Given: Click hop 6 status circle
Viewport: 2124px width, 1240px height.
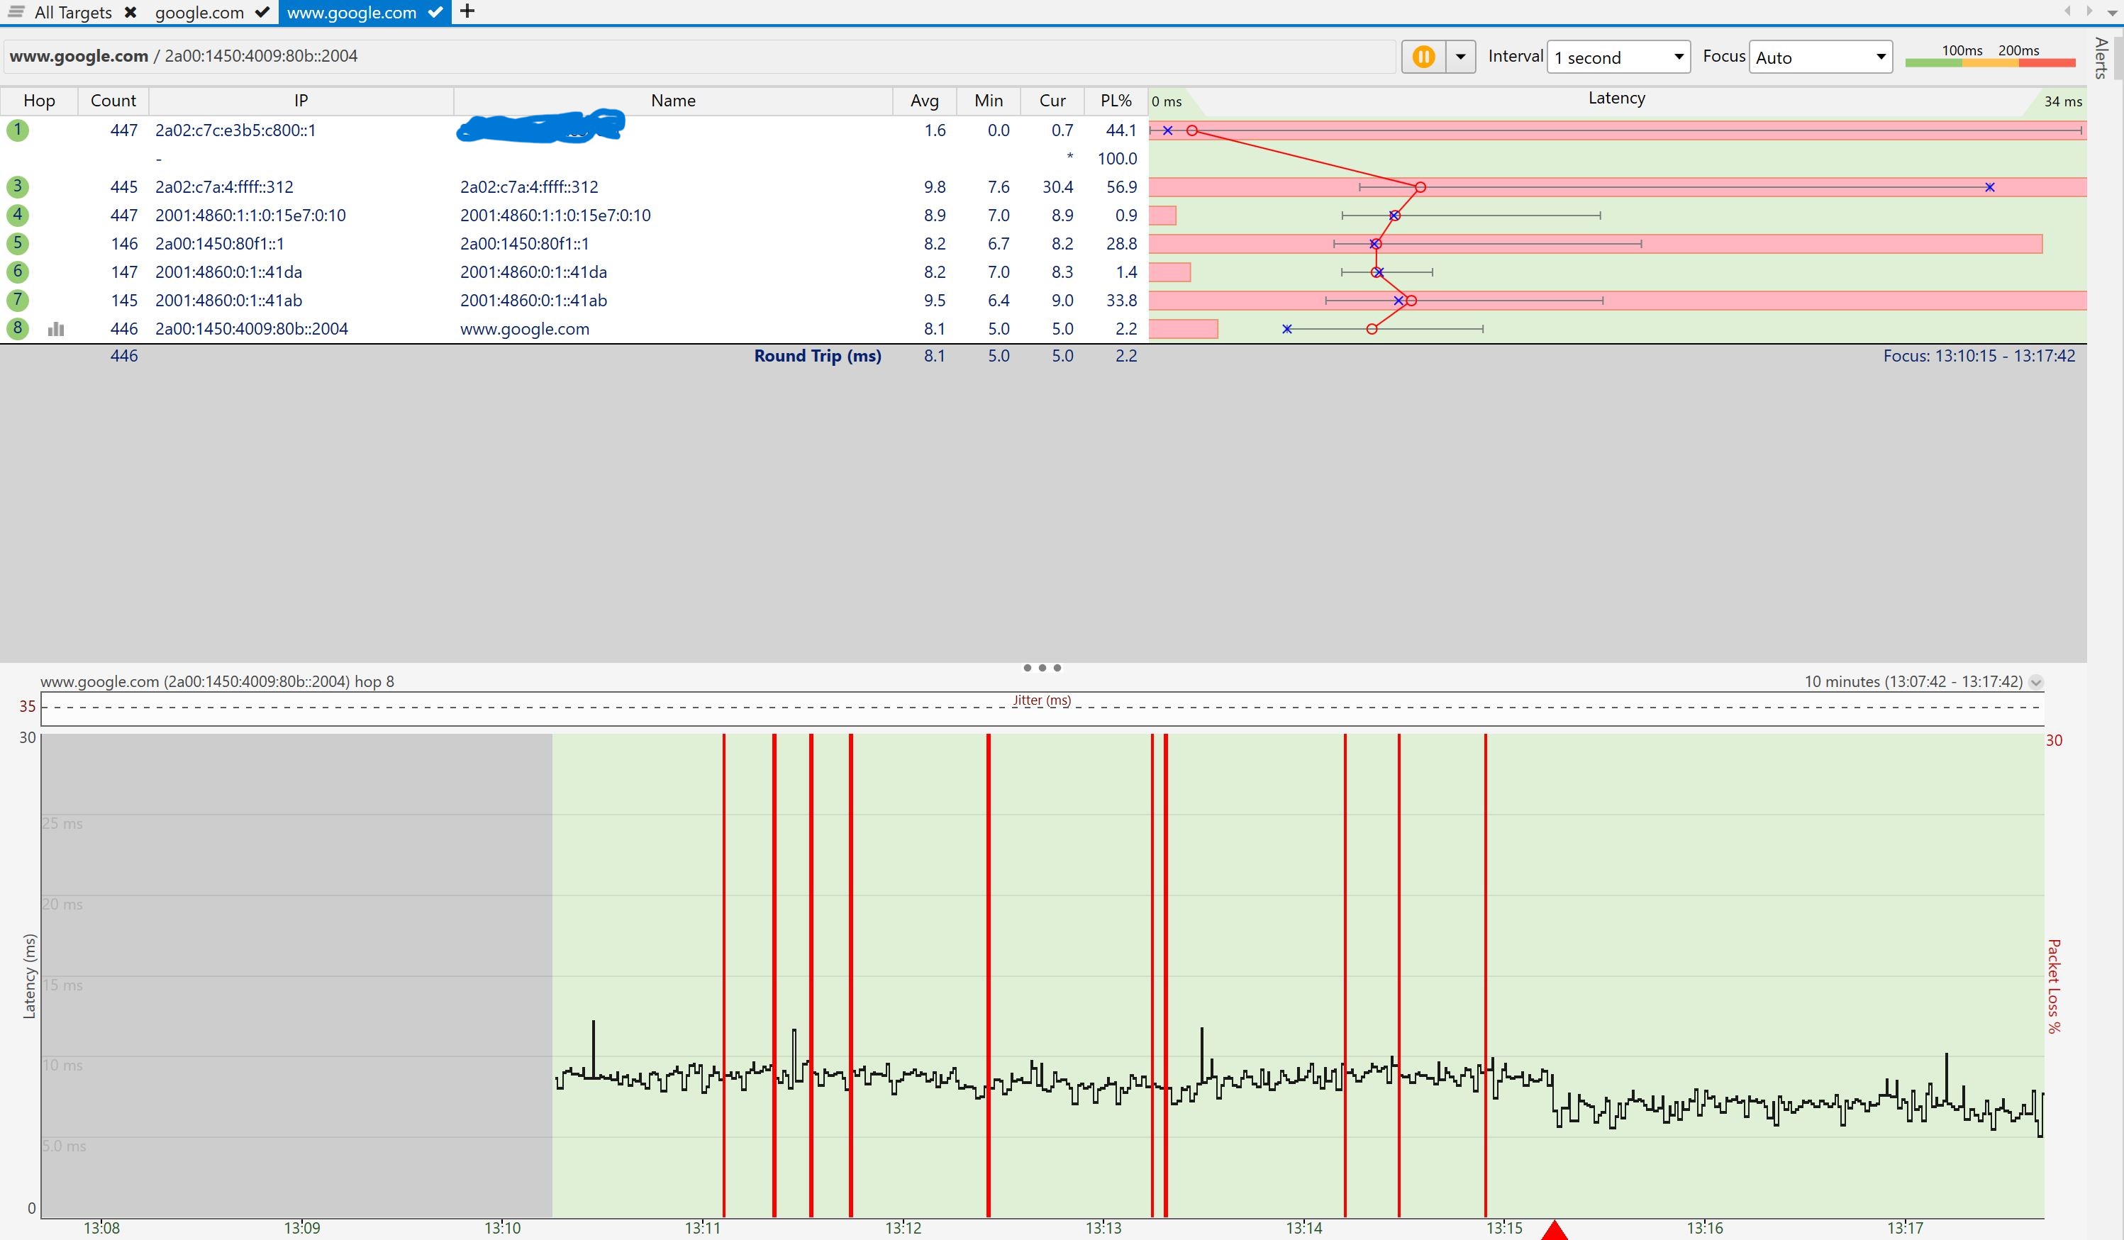Looking at the screenshot, I should 18,272.
